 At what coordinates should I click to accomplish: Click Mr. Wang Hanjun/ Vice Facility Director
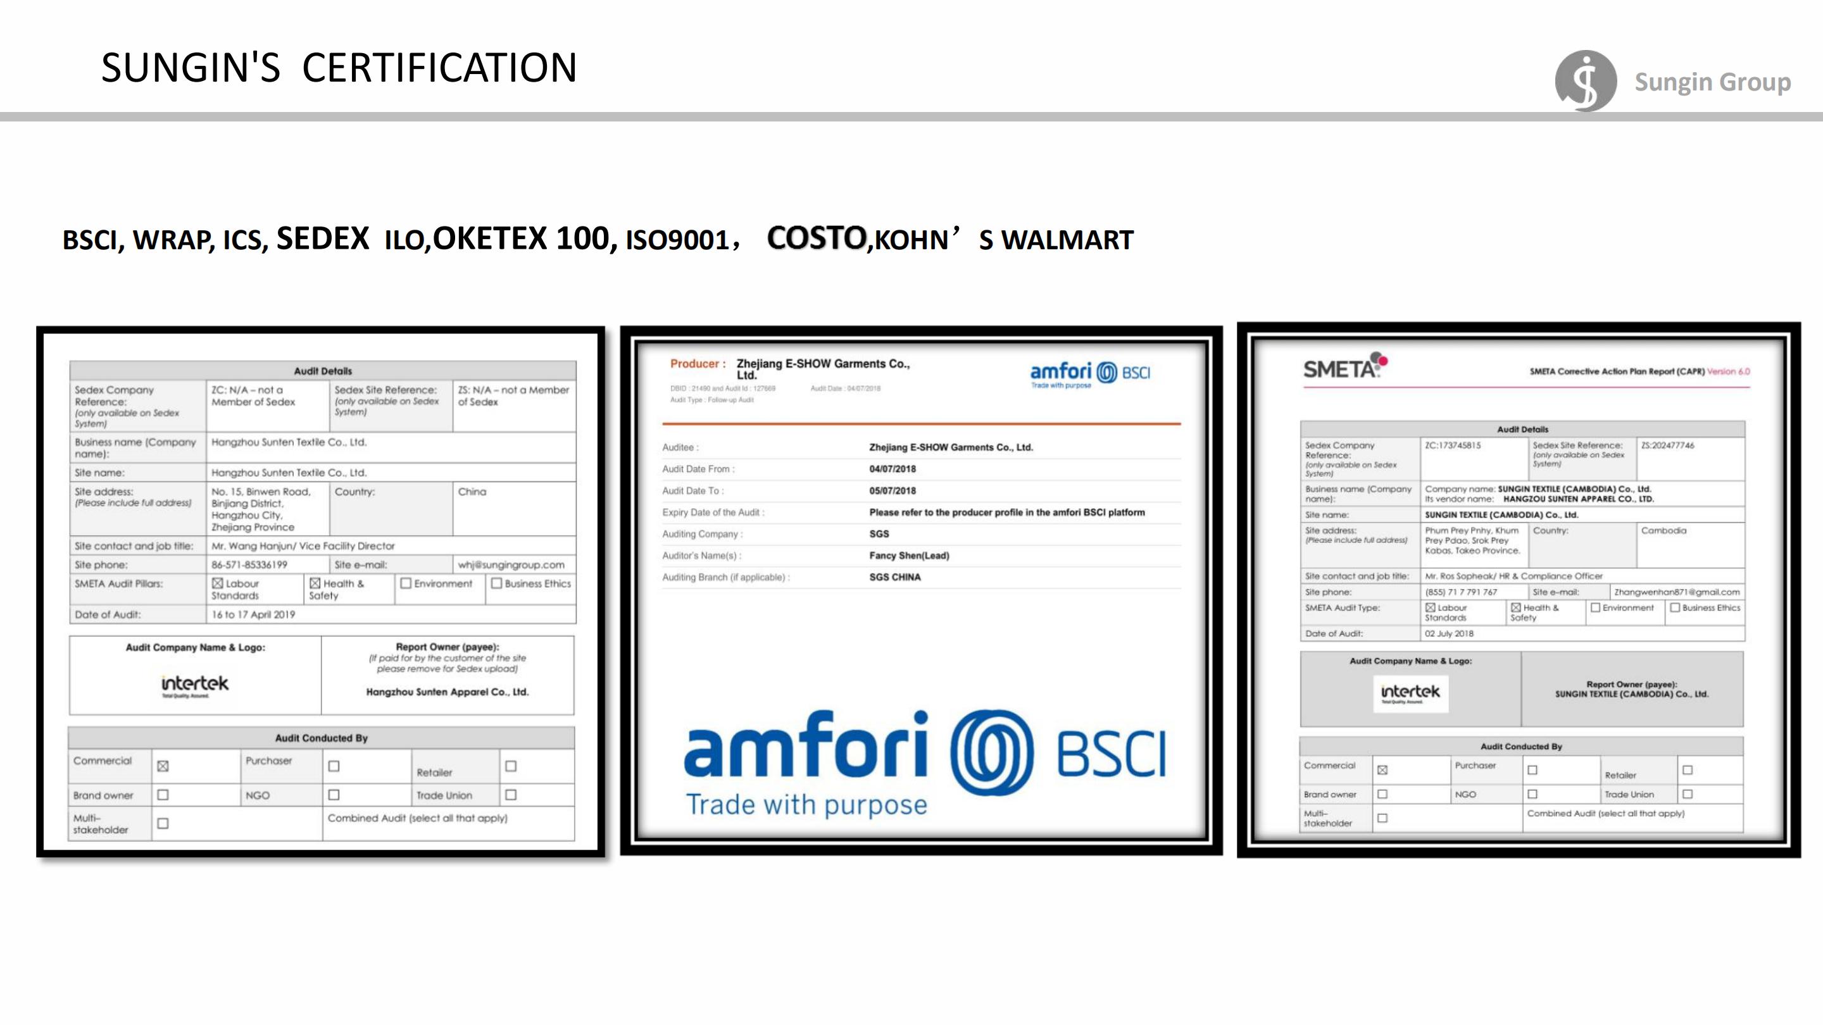coord(303,546)
